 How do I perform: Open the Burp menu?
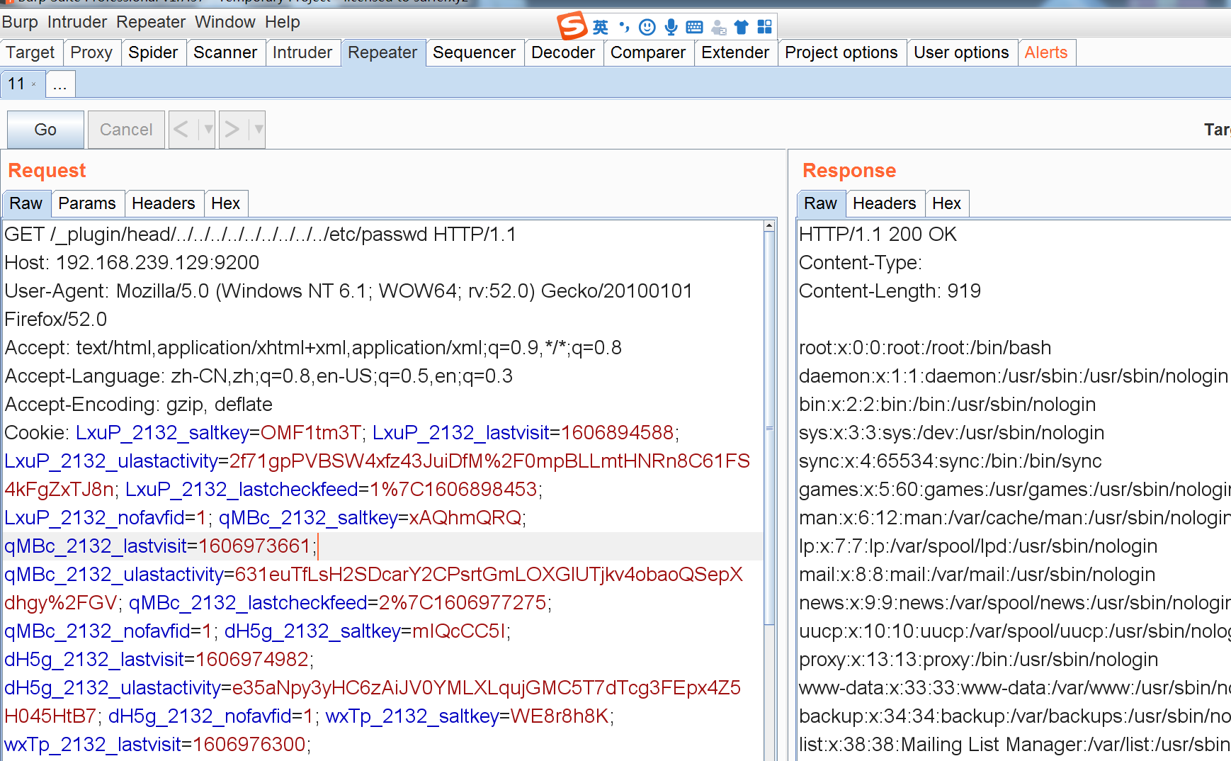(x=20, y=22)
